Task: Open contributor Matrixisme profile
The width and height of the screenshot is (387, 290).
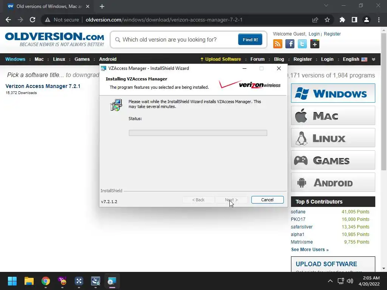Action: [302, 242]
